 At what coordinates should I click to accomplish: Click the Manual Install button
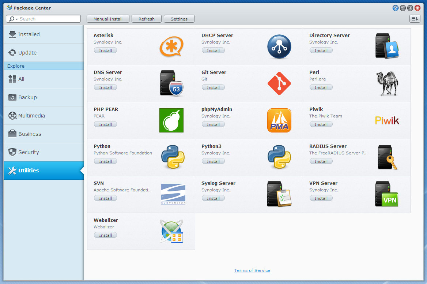(x=108, y=19)
